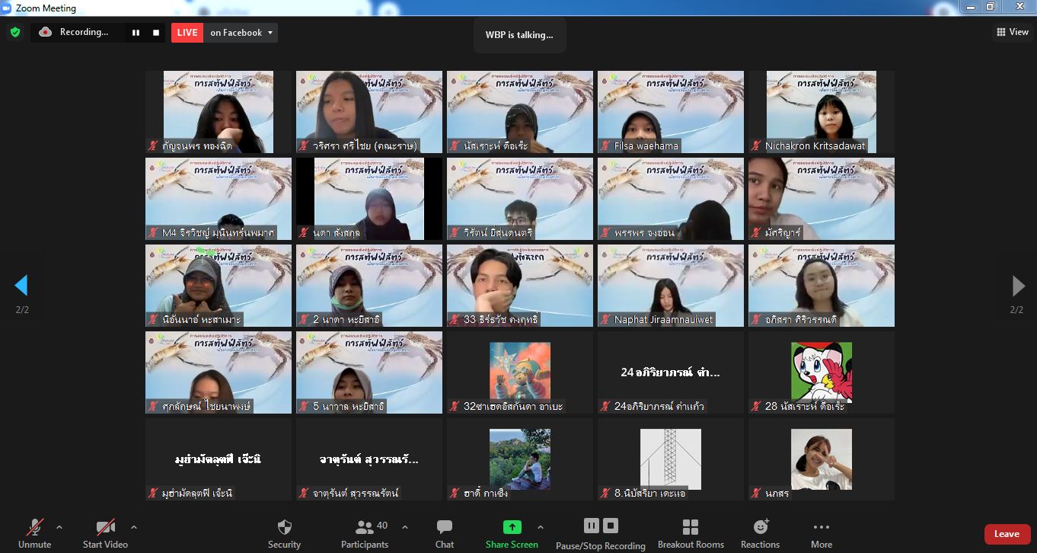Click the red Leave button

click(x=1007, y=534)
